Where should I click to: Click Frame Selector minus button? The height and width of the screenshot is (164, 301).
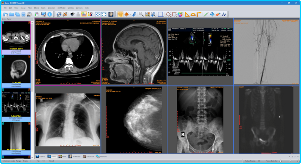pos(280,161)
